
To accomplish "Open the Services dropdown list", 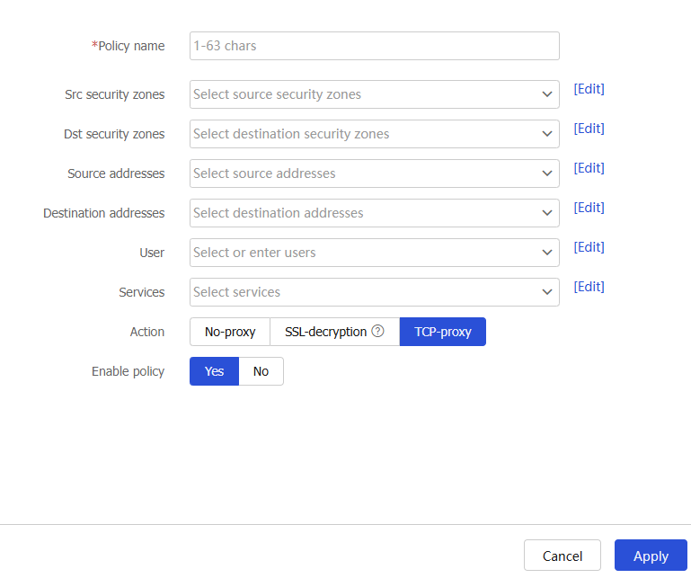I will [547, 292].
